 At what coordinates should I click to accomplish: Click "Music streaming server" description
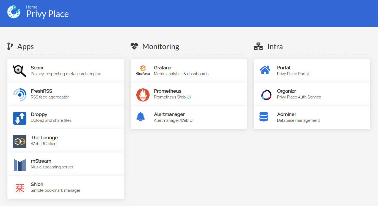pyautogui.click(x=52, y=167)
